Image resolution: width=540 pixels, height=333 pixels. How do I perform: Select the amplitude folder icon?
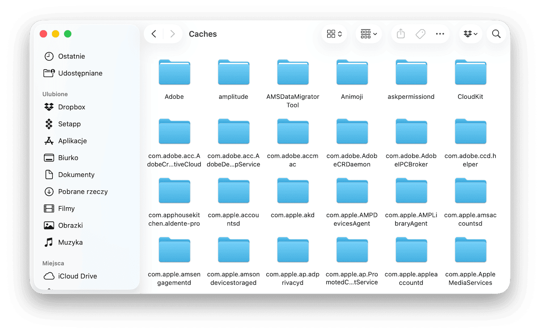[234, 72]
